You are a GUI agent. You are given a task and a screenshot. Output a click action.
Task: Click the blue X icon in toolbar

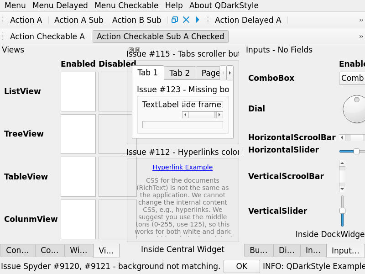tap(186, 20)
